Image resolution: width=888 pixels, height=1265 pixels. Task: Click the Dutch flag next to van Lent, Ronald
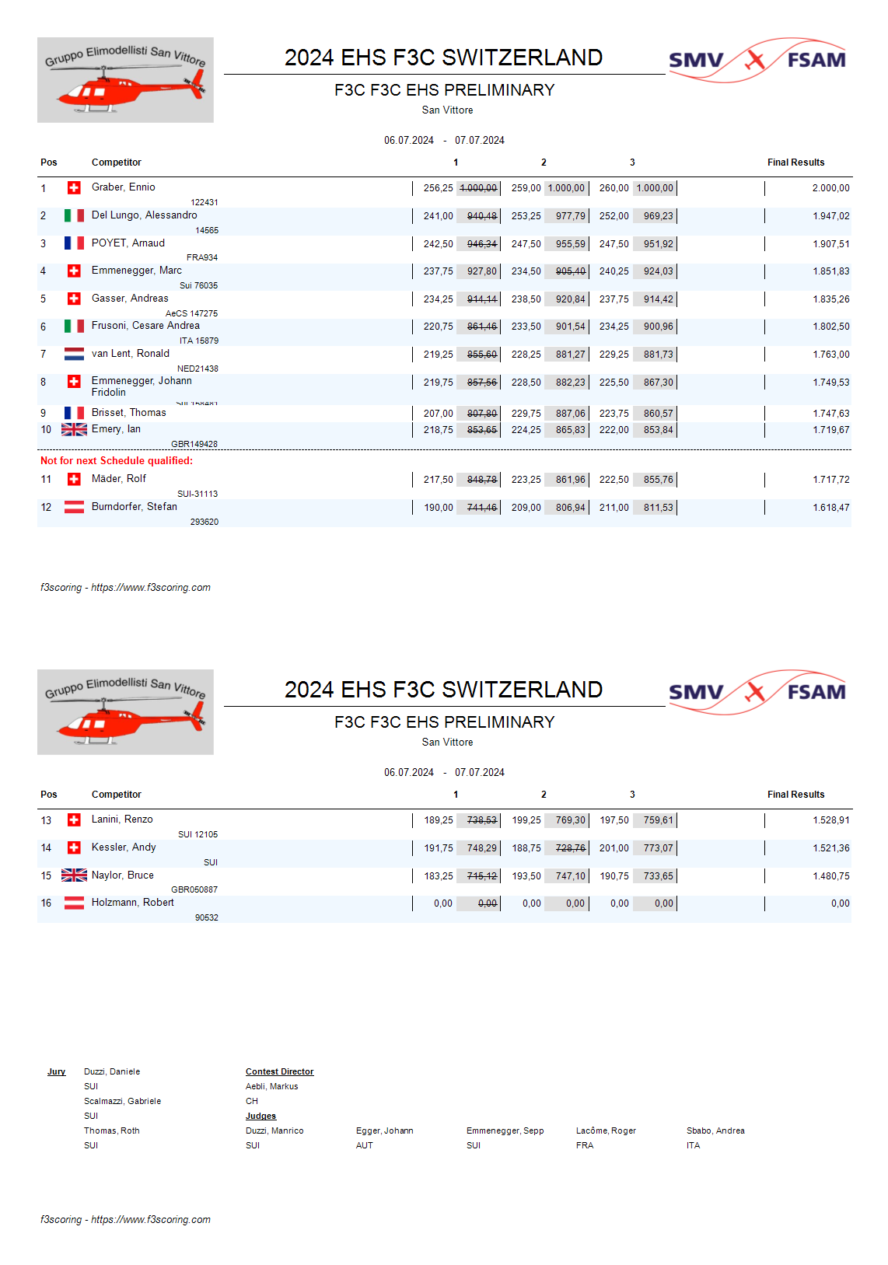click(74, 355)
